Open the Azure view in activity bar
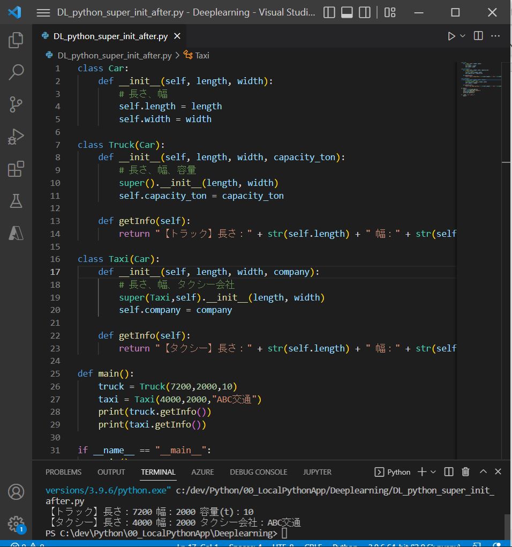The width and height of the screenshot is (512, 547). click(x=16, y=233)
